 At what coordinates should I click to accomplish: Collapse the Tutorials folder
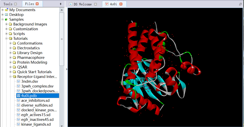point(6,38)
